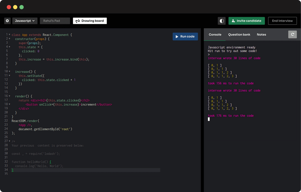Fold the increase() method on line 10

point(9,72)
